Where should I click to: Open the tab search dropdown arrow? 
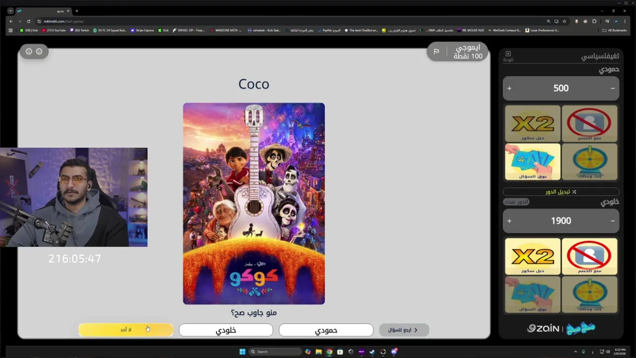10,10
